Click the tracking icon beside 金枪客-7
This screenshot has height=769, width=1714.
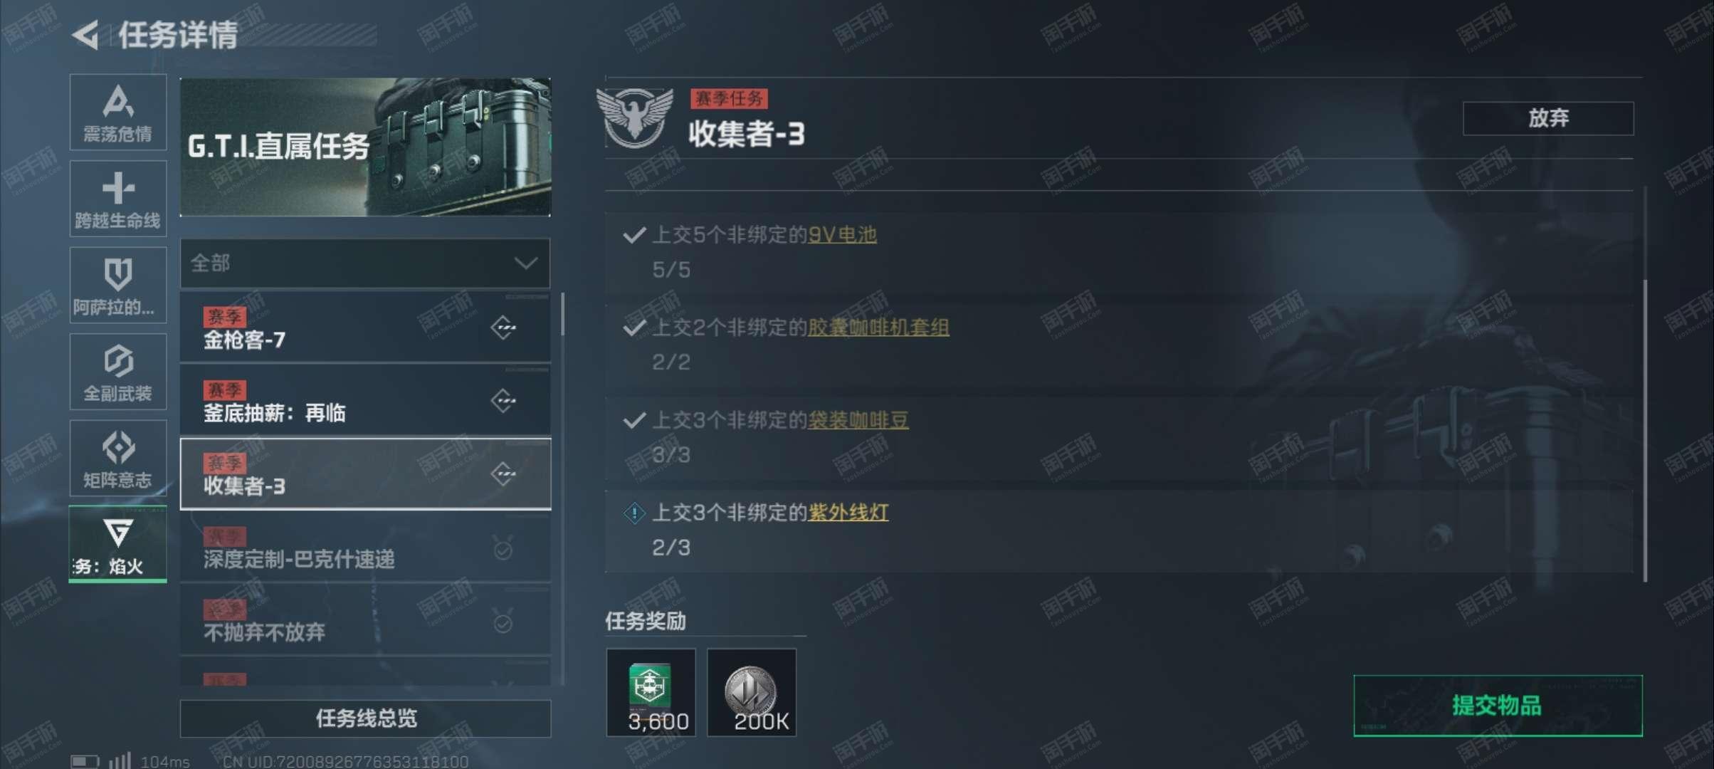pyautogui.click(x=503, y=328)
